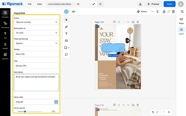The image size is (186, 116).
Task: Click the transparency checkerboard icon
Action: [158, 12]
